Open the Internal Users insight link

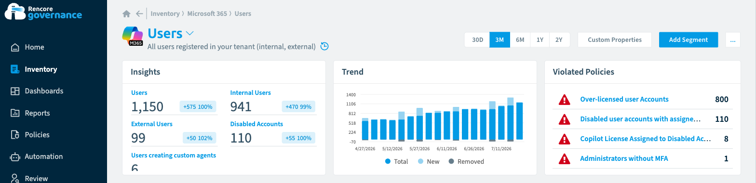click(251, 92)
